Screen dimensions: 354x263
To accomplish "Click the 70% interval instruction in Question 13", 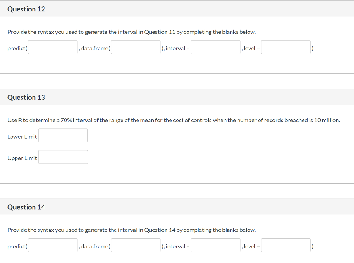I will pyautogui.click(x=174, y=120).
